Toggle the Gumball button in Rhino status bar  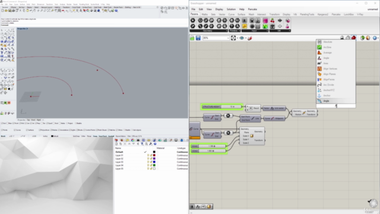(x=111, y=136)
